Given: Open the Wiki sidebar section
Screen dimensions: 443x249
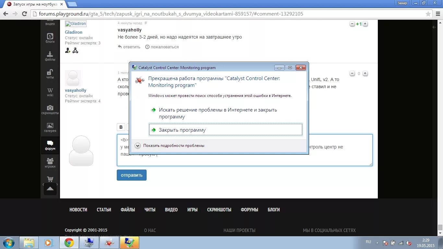Looking at the screenshot, I should (x=50, y=92).
